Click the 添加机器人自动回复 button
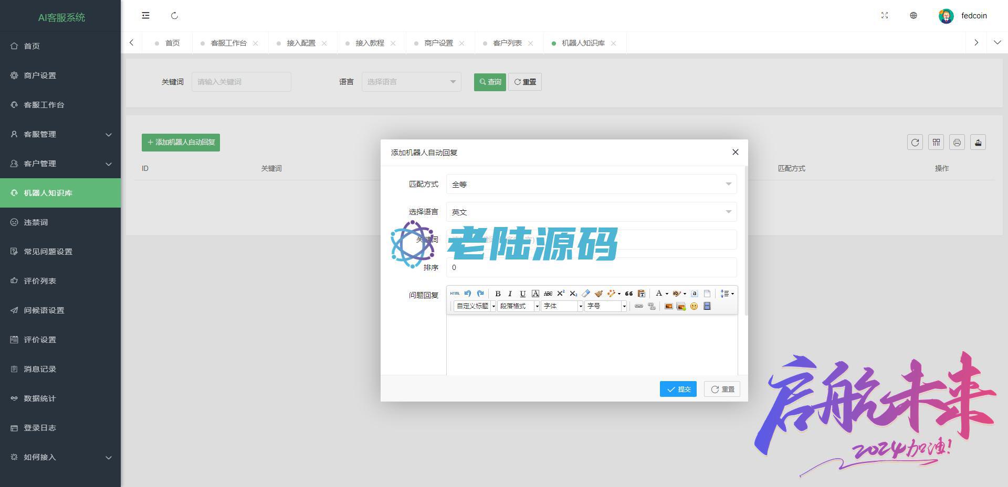This screenshot has height=487, width=1008. [181, 143]
